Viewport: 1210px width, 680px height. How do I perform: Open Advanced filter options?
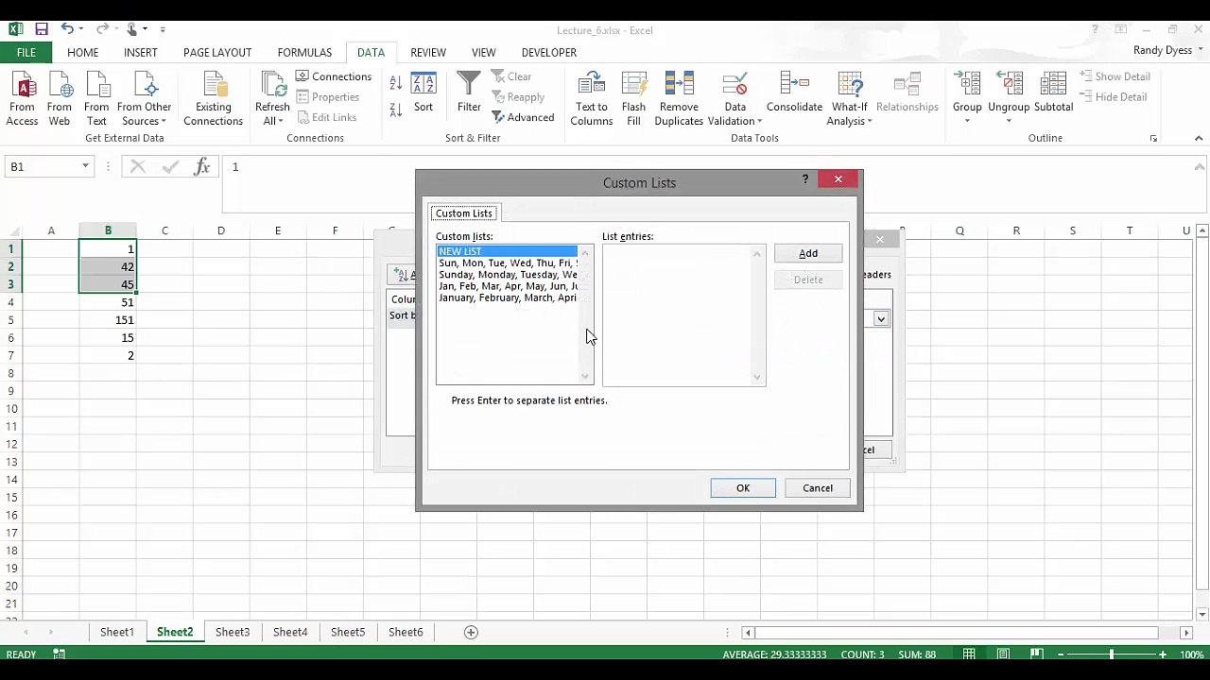(x=523, y=117)
